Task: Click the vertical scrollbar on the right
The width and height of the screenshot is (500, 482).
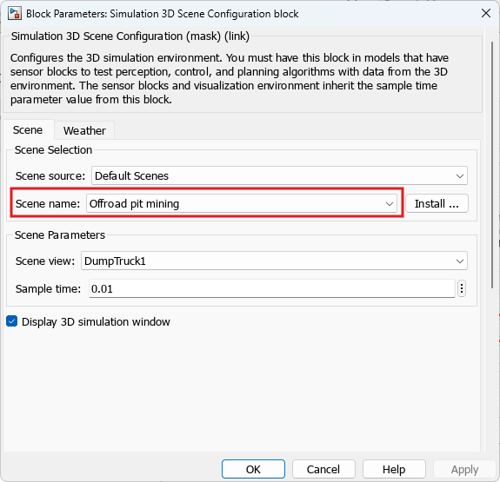Action: coord(492,166)
